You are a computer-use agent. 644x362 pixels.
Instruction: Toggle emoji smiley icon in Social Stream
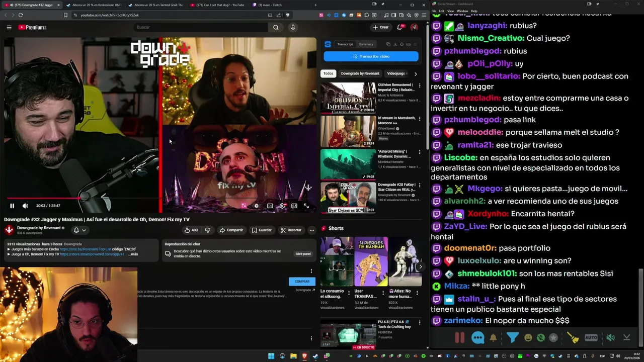528,338
